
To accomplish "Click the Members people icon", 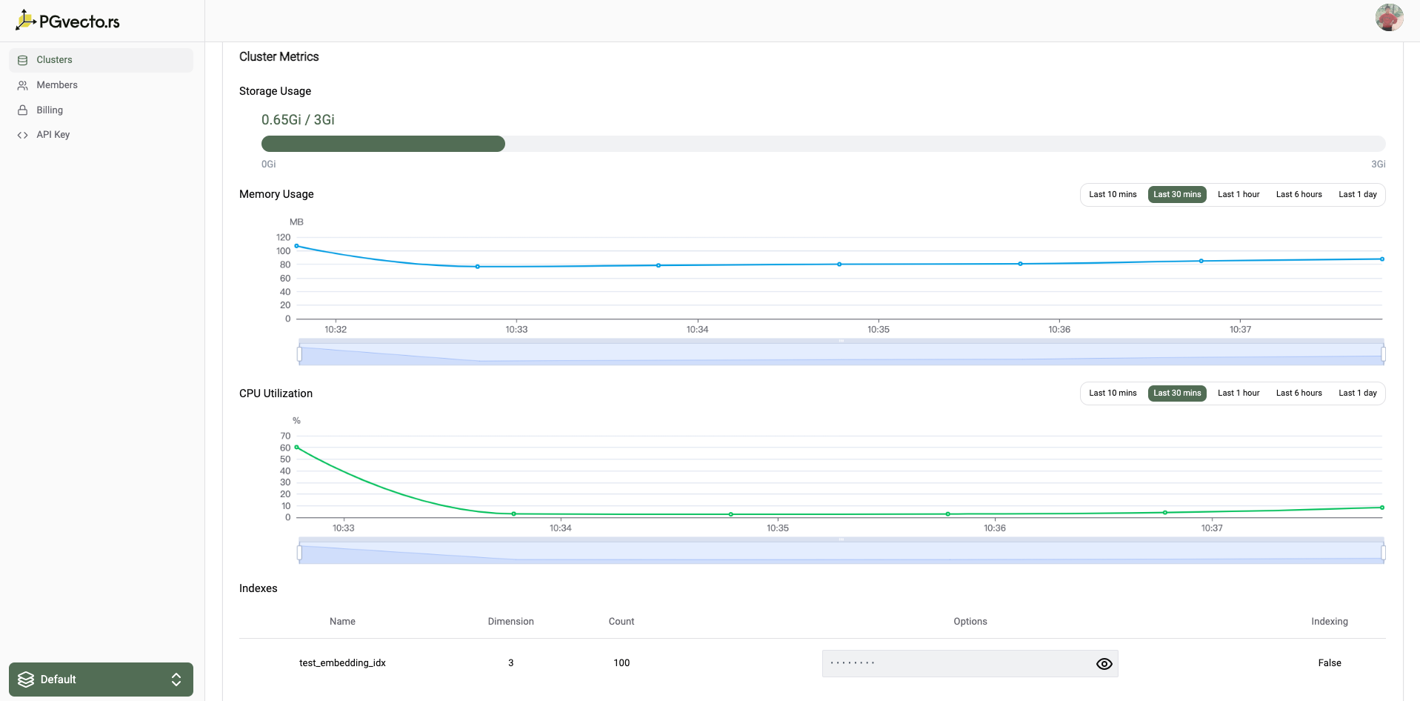I will click(x=23, y=85).
